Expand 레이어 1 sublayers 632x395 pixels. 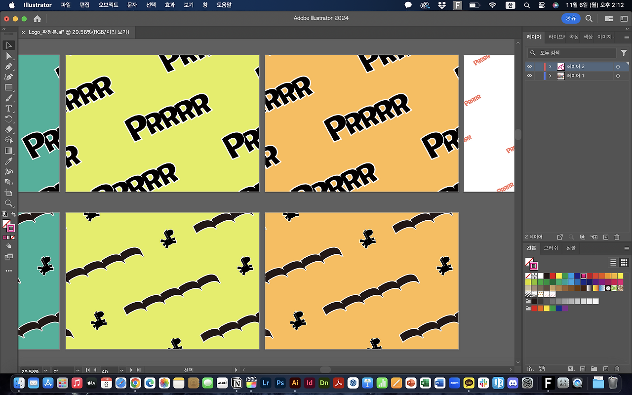point(550,76)
